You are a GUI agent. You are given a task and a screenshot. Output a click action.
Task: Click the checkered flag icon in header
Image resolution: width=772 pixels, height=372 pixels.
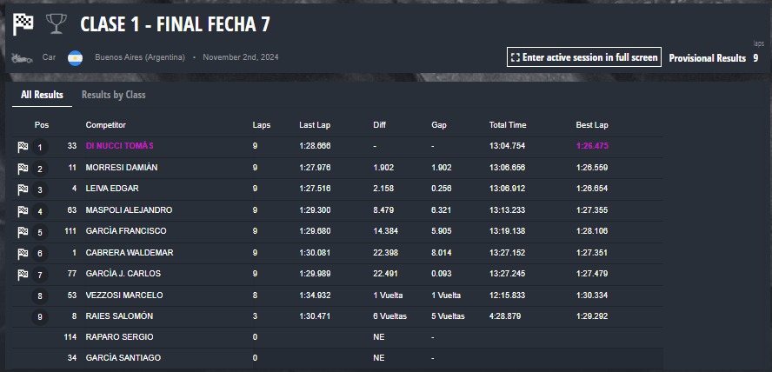point(23,24)
